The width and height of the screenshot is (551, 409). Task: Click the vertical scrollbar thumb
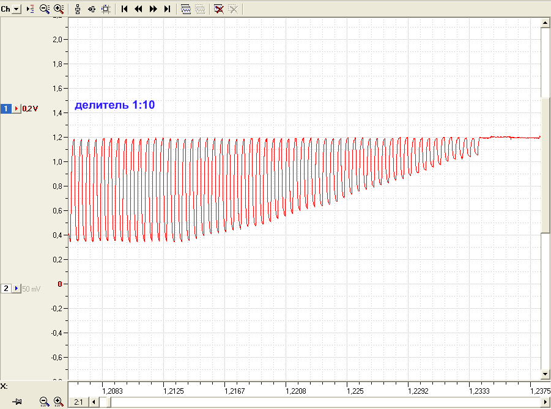[545, 164]
